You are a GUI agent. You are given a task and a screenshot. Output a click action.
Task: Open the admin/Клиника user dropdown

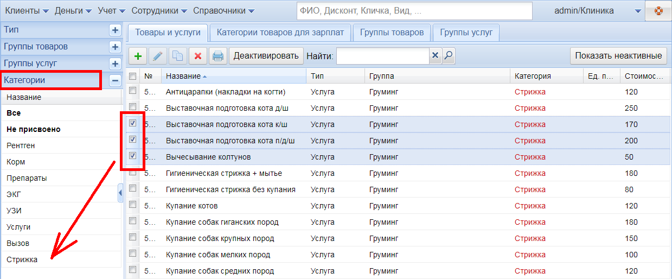click(638, 11)
